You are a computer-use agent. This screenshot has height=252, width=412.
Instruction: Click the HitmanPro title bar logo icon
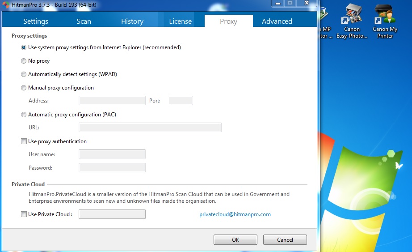tap(6, 5)
